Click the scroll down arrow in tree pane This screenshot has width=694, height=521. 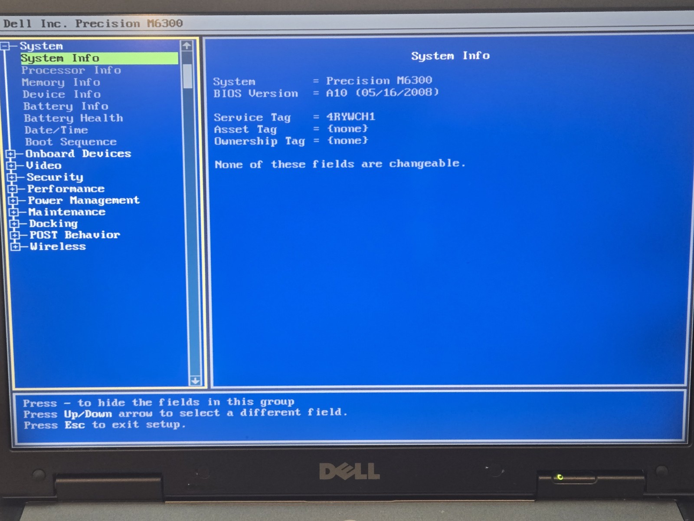195,381
